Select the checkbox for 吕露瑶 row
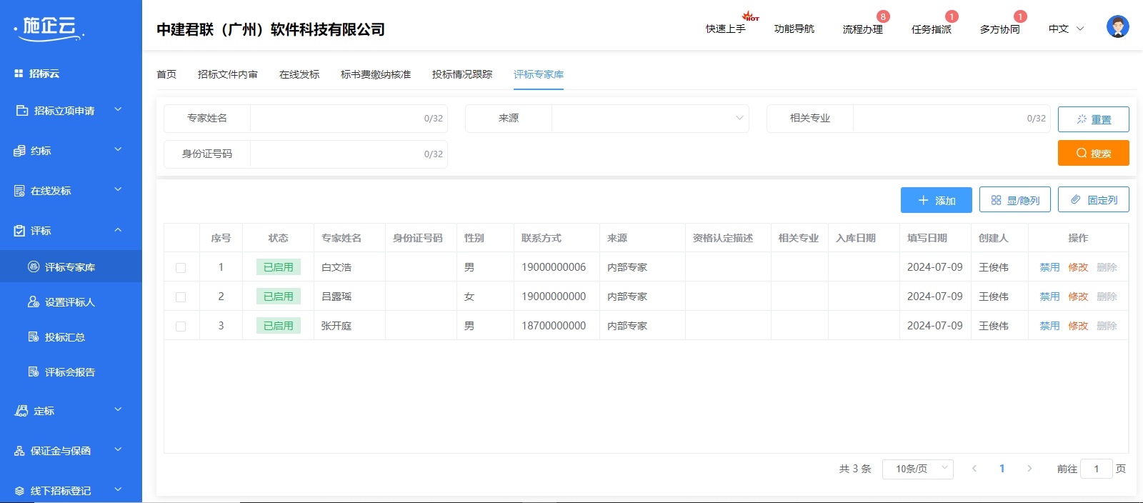Image resolution: width=1143 pixels, height=503 pixels. click(181, 297)
